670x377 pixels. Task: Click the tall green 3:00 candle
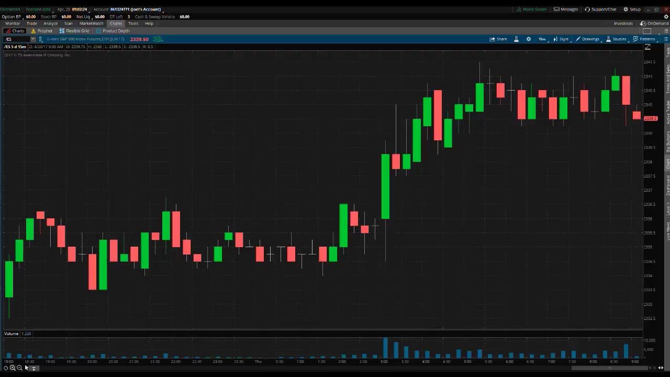(x=385, y=186)
